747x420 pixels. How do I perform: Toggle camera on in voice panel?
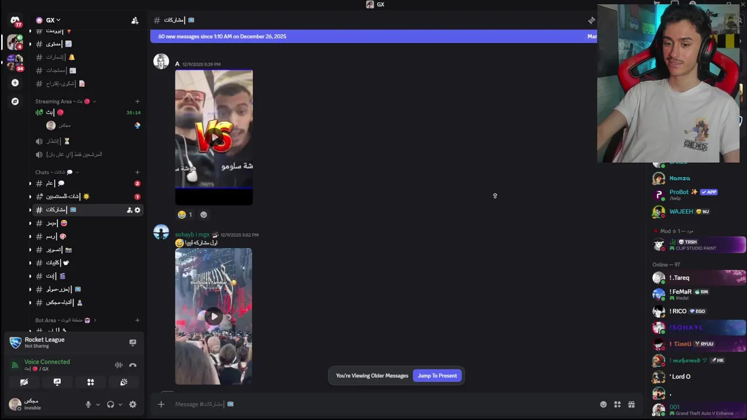pos(24,382)
